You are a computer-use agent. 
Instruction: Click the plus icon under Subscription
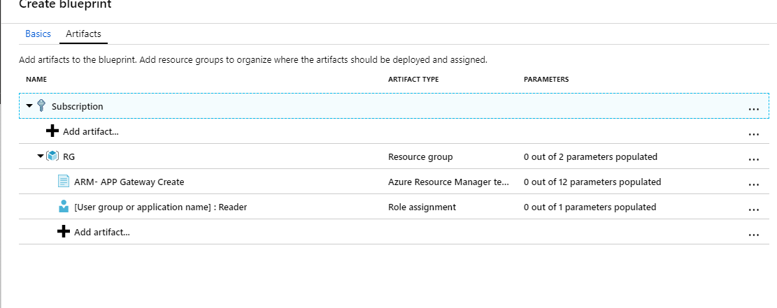[52, 131]
